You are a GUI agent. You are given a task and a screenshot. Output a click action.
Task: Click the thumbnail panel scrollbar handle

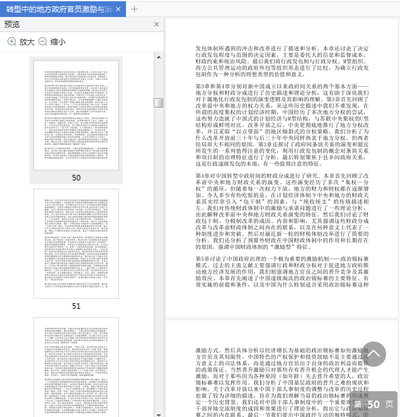[x=159, y=103]
